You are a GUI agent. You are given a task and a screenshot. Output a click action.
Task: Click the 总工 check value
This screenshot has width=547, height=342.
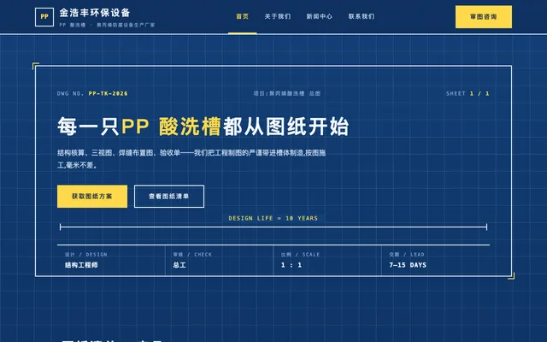coord(179,265)
